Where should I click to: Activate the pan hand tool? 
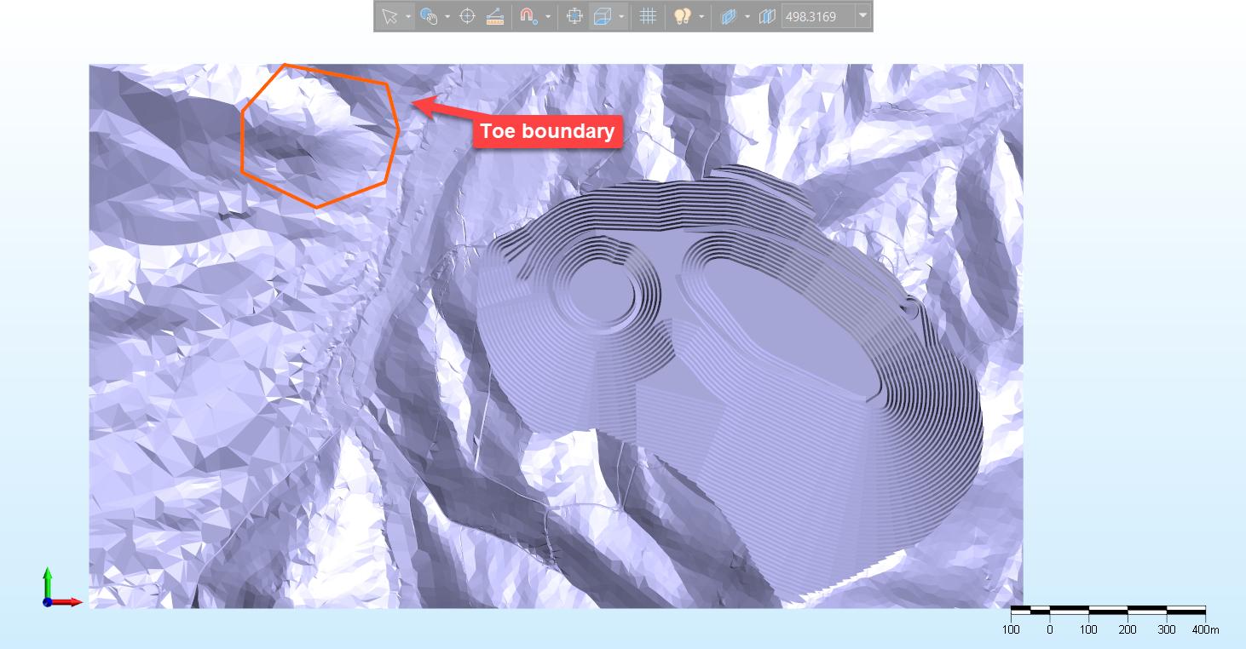click(429, 16)
